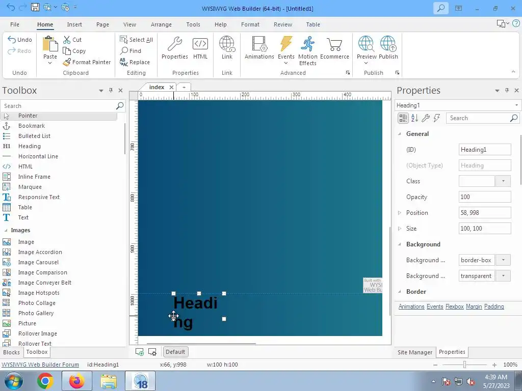
Task: Expand the Position property
Action: pos(400,213)
